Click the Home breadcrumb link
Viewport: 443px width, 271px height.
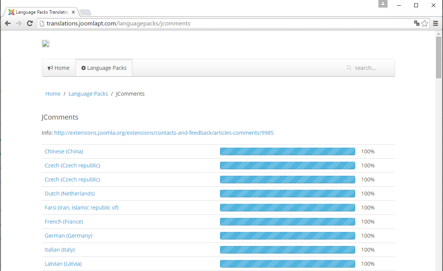pyautogui.click(x=53, y=94)
